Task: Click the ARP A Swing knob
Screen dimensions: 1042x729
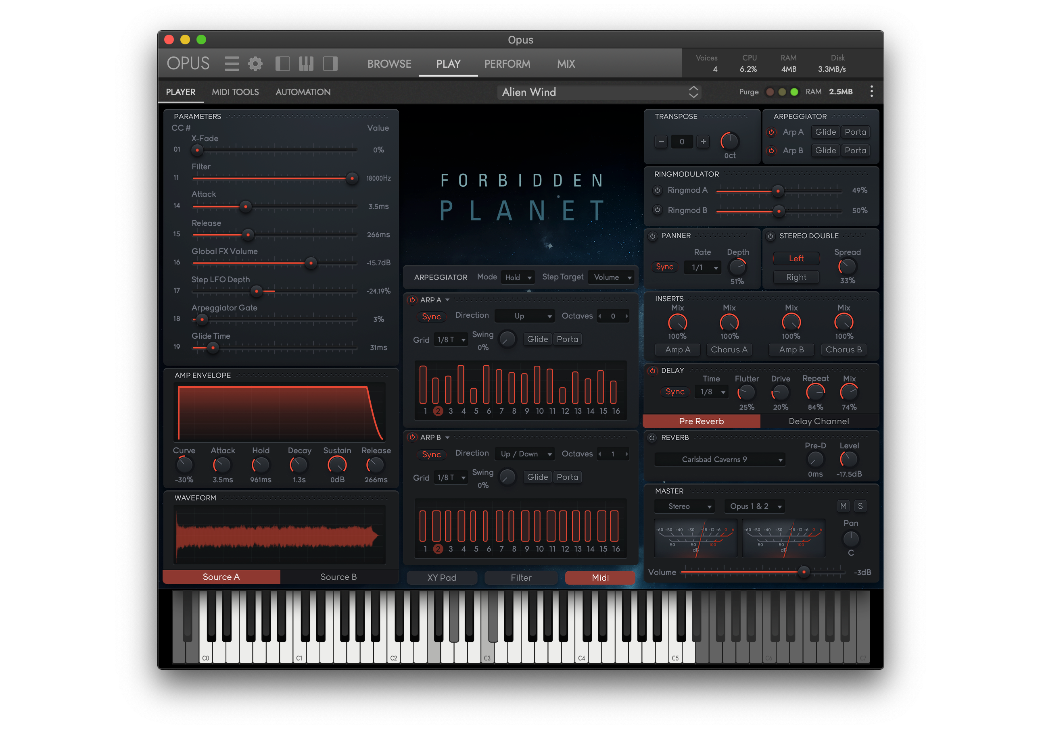Action: click(507, 340)
